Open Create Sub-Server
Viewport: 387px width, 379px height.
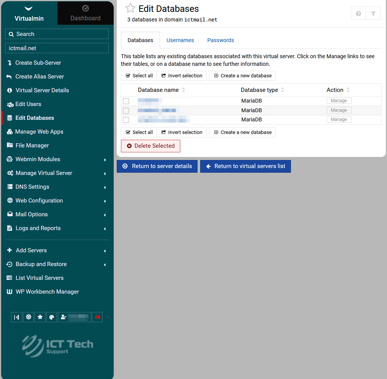click(x=38, y=63)
